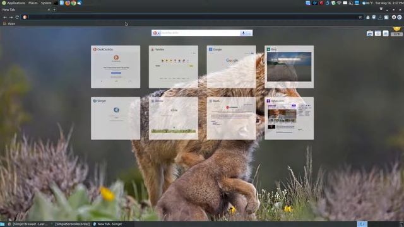Screen dimensions: 404x227
Task: Focus the address bar
Action: point(192,17)
